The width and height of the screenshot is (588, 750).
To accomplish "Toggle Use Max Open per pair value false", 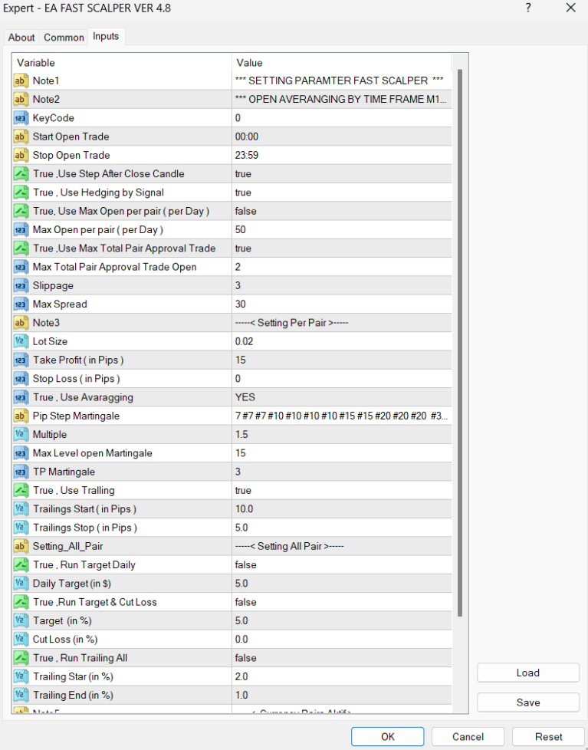I will (x=342, y=211).
